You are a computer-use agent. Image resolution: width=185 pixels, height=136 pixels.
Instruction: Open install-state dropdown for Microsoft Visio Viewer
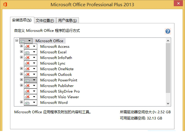point(30,97)
